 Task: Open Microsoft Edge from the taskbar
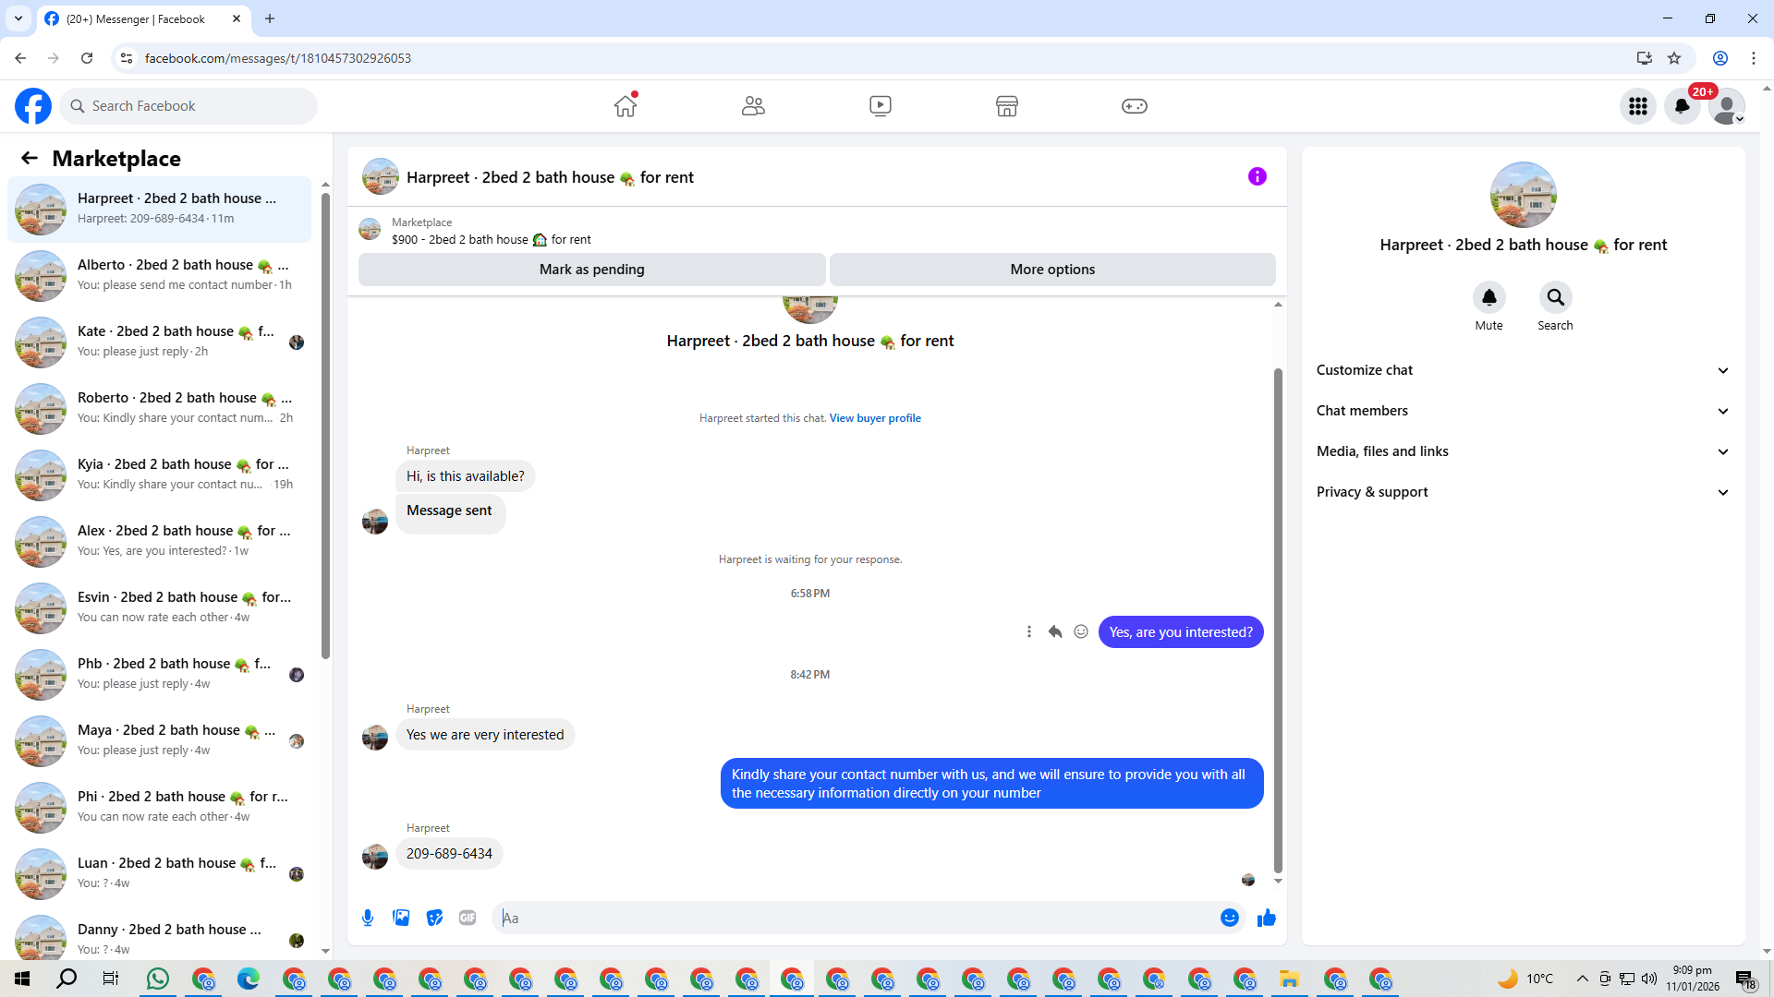249,979
